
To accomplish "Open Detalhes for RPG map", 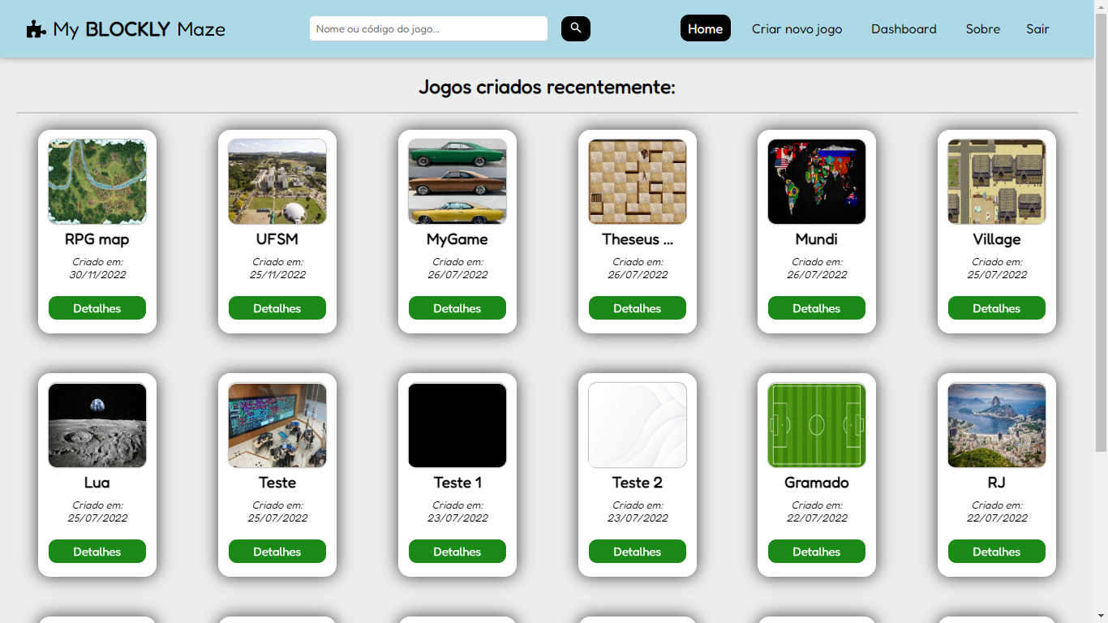I will (x=97, y=308).
